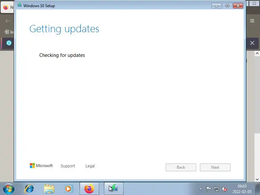The width and height of the screenshot is (260, 195).
Task: Click the Firefox import bookmarks icon
Action: (6, 32)
